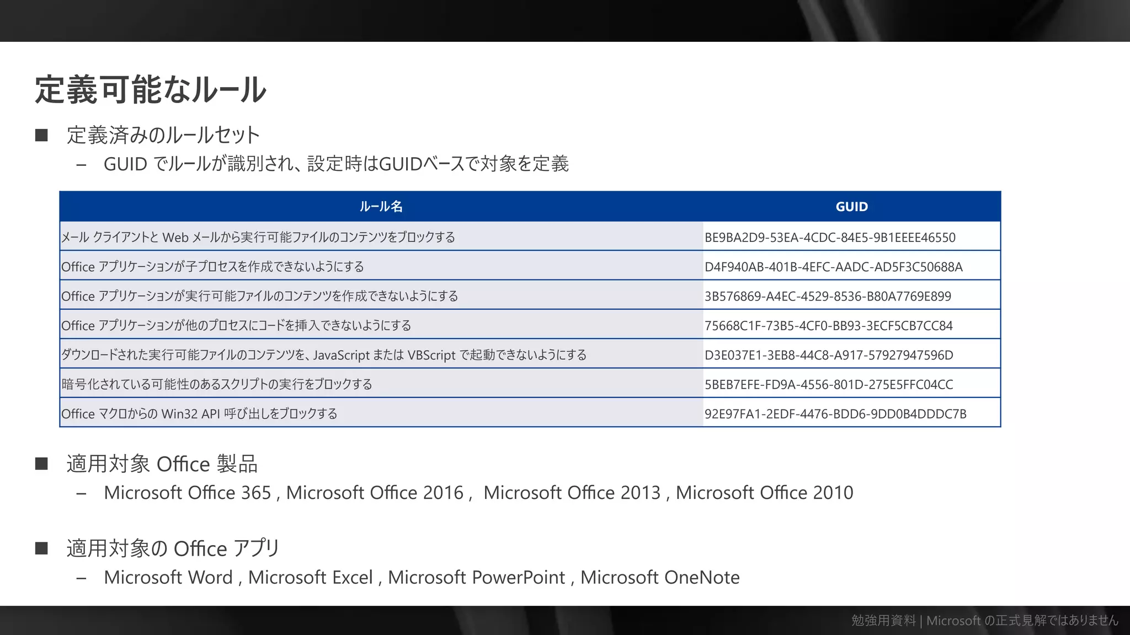Select GUID 5BEB7EFE-FD9A-4556-801D-275E5FFC04CC
This screenshot has width=1130, height=635.
829,385
